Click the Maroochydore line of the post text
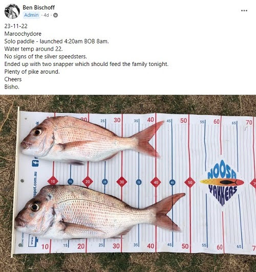 [23, 34]
